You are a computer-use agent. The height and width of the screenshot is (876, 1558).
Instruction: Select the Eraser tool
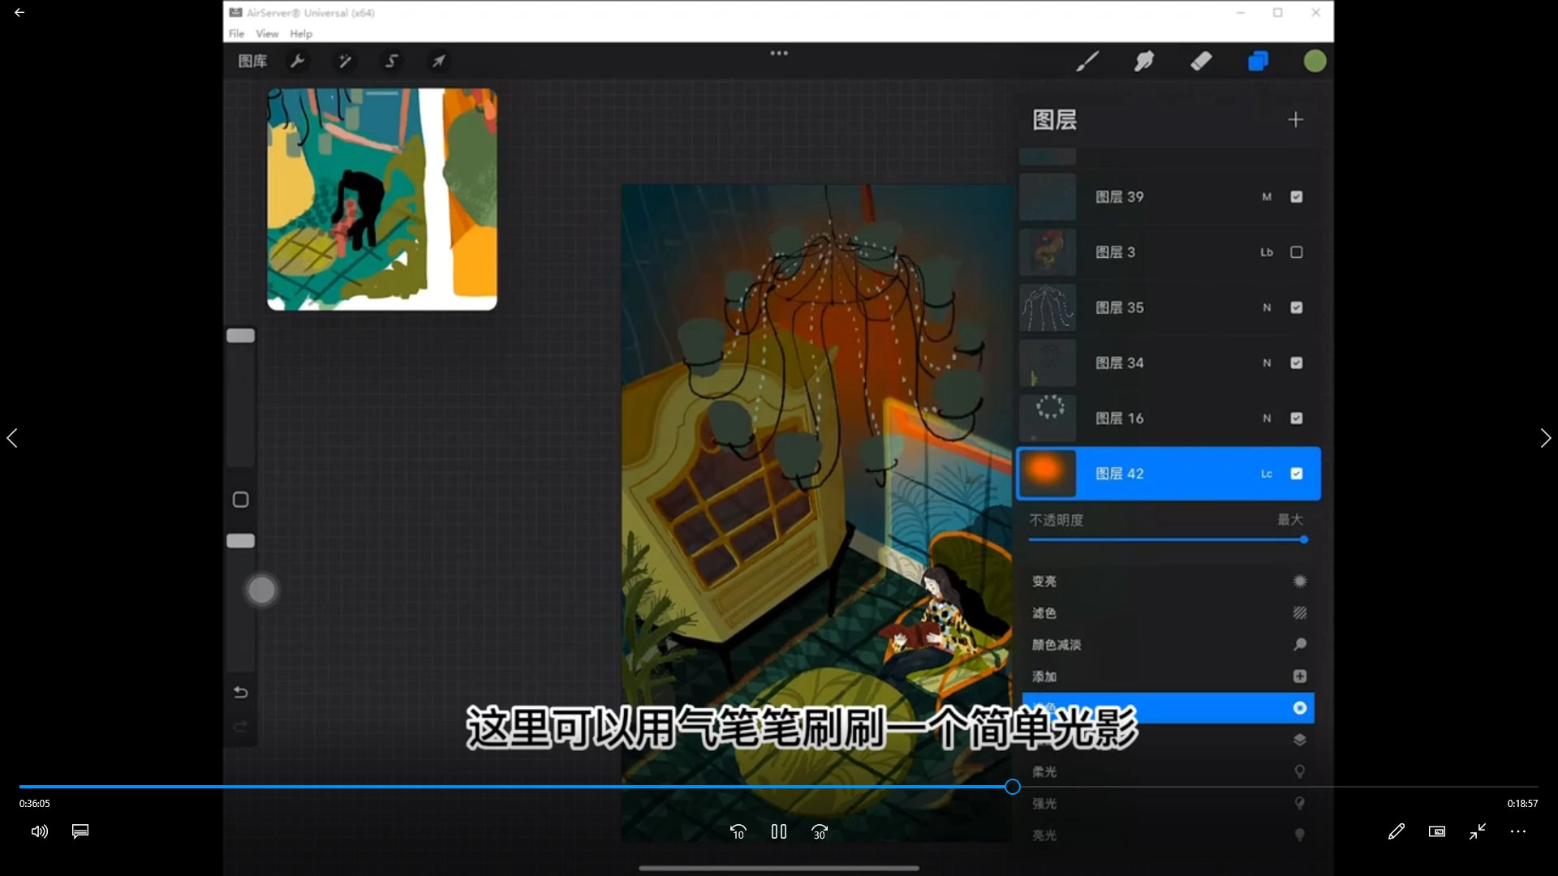(1201, 61)
